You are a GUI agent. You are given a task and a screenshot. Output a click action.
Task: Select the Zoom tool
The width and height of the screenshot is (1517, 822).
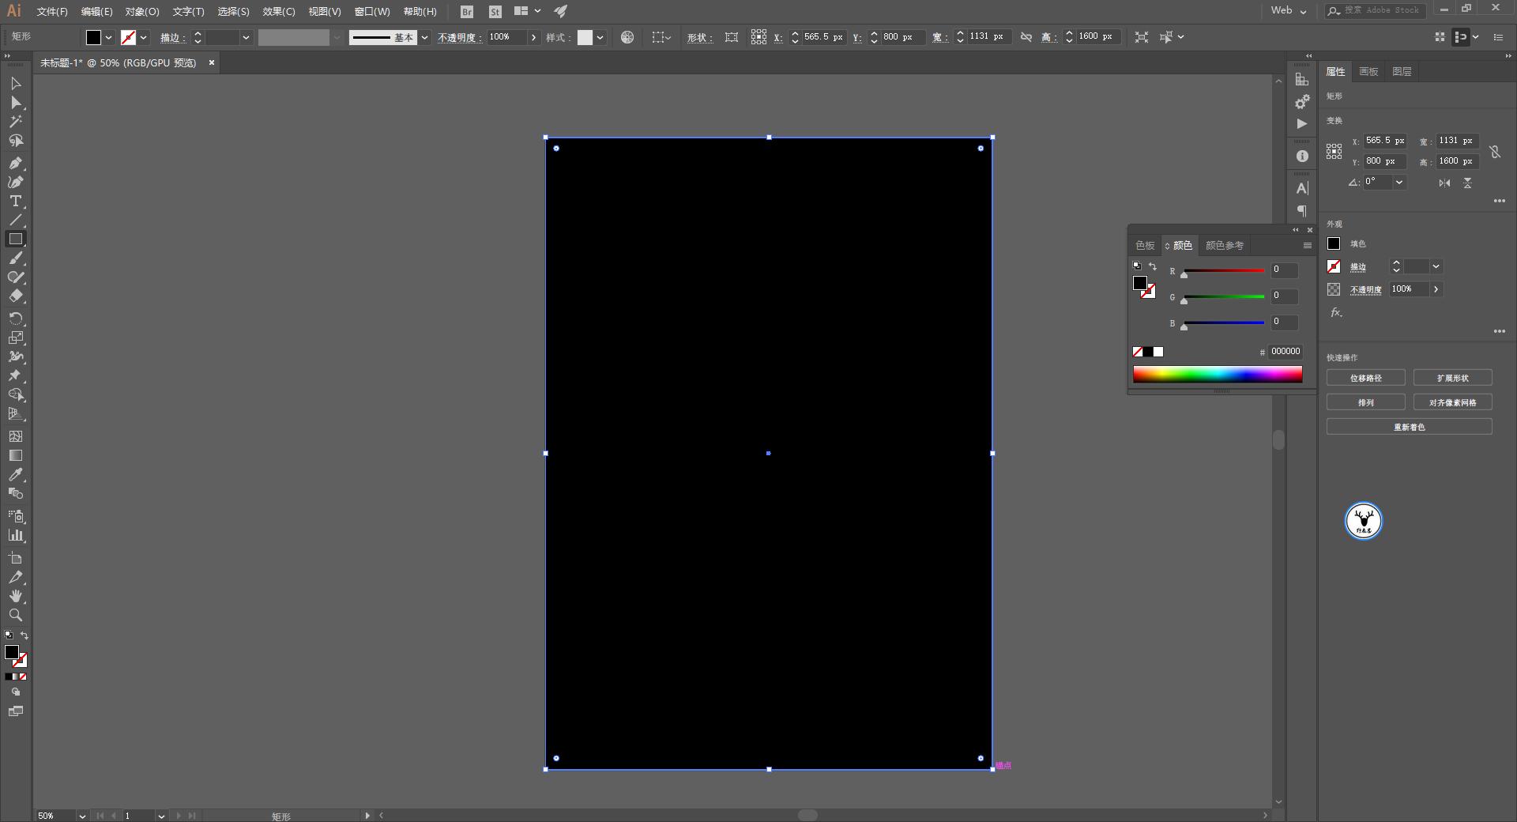15,615
